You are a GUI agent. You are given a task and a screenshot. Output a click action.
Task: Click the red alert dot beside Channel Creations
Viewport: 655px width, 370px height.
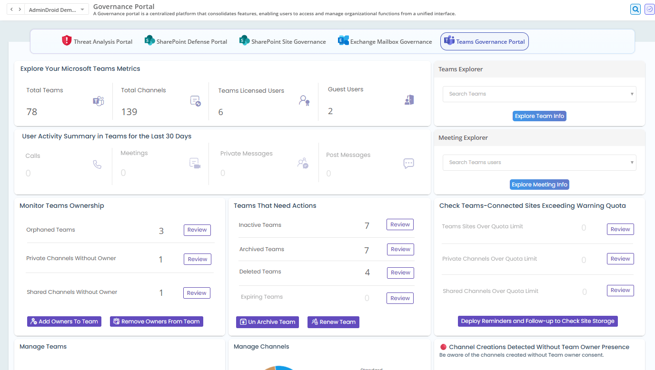point(443,347)
